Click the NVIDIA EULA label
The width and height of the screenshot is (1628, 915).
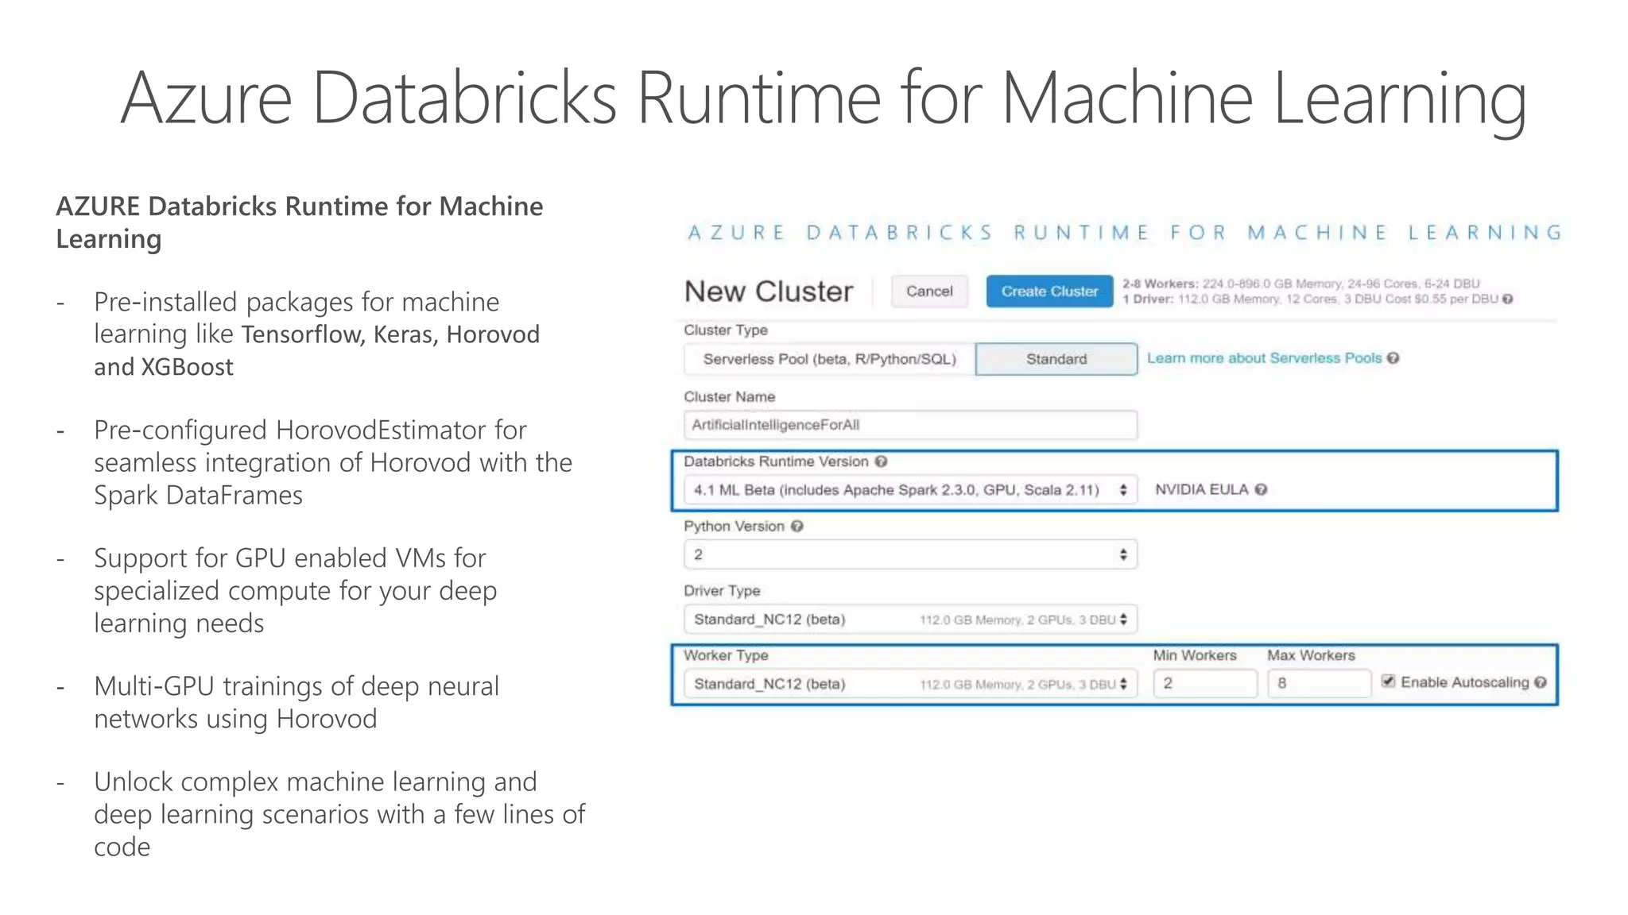pyautogui.click(x=1201, y=489)
